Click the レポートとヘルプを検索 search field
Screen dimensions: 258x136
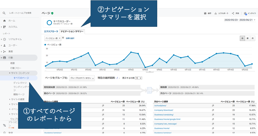[20, 13]
